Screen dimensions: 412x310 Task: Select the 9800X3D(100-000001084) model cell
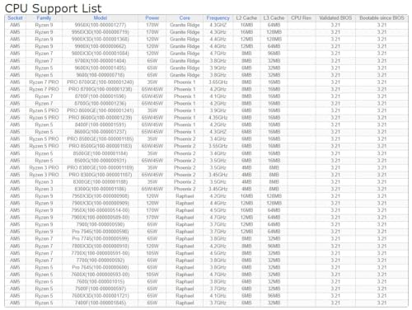tap(101, 54)
